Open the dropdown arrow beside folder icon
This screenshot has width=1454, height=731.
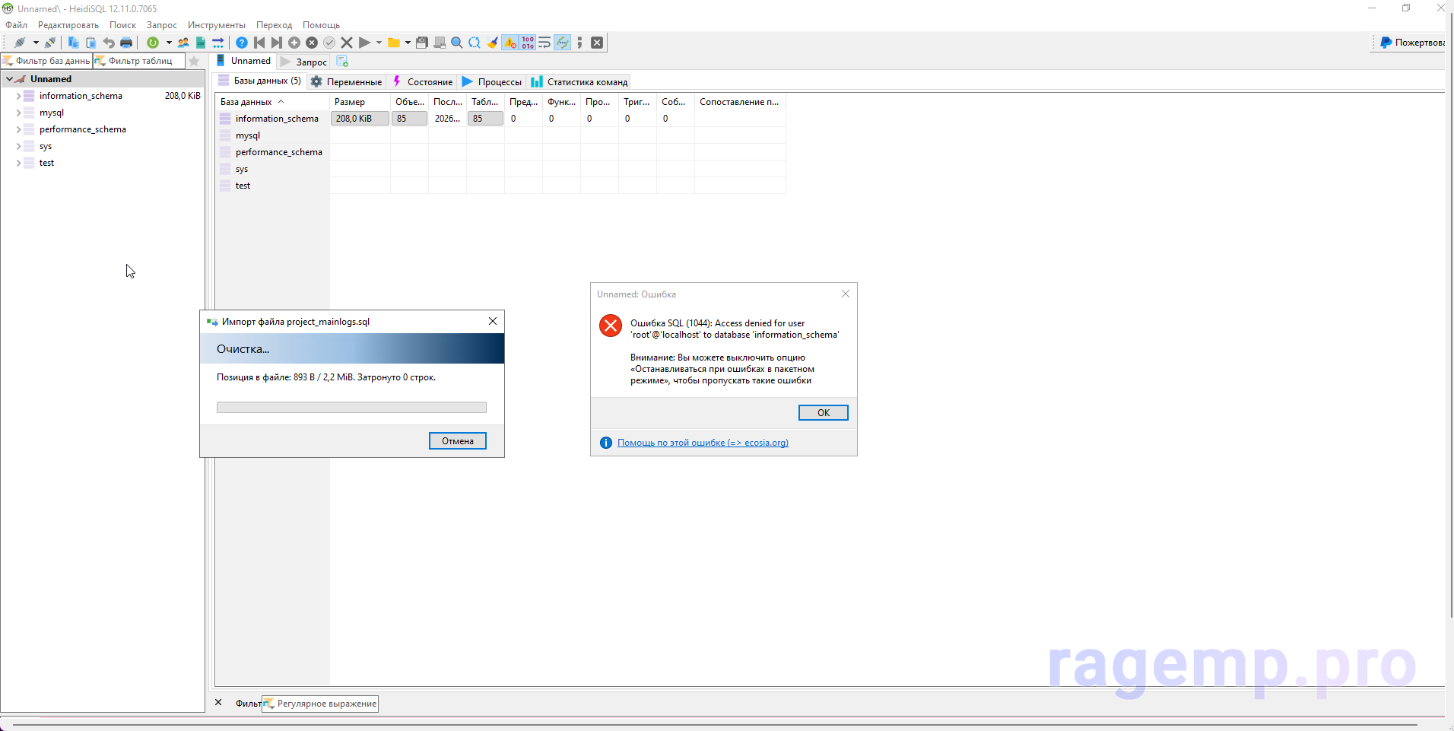(x=408, y=43)
